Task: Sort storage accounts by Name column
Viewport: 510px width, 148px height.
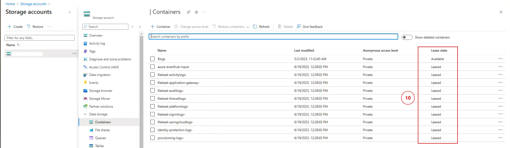Action: point(13,45)
